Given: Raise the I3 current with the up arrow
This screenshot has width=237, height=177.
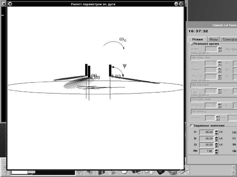Looking at the screenshot, I should point(216,144).
